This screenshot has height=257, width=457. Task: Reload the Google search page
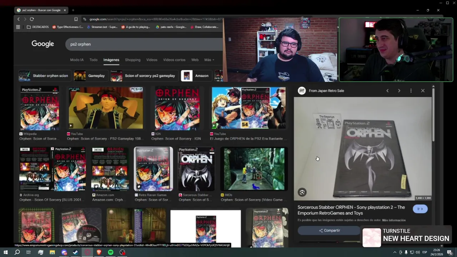coord(32,19)
